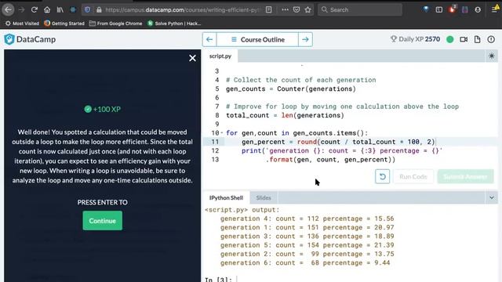Open the browser home page

pyautogui.click(x=47, y=10)
